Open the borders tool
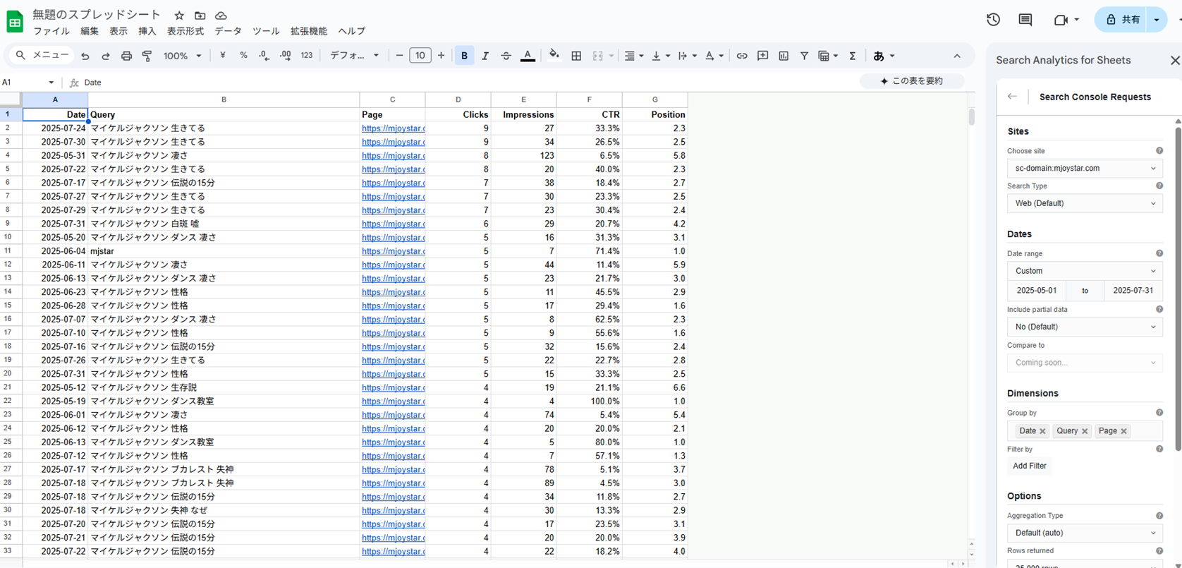Image resolution: width=1182 pixels, height=568 pixels. [x=576, y=56]
